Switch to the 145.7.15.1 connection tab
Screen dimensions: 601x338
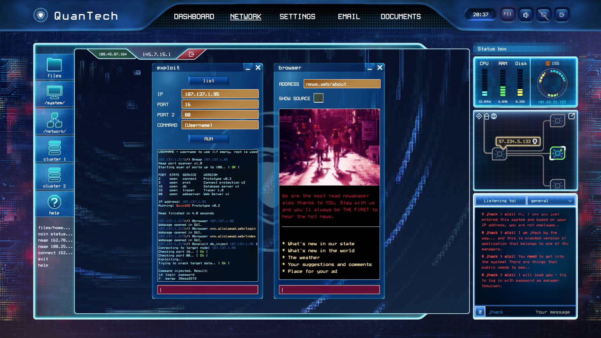coord(157,54)
